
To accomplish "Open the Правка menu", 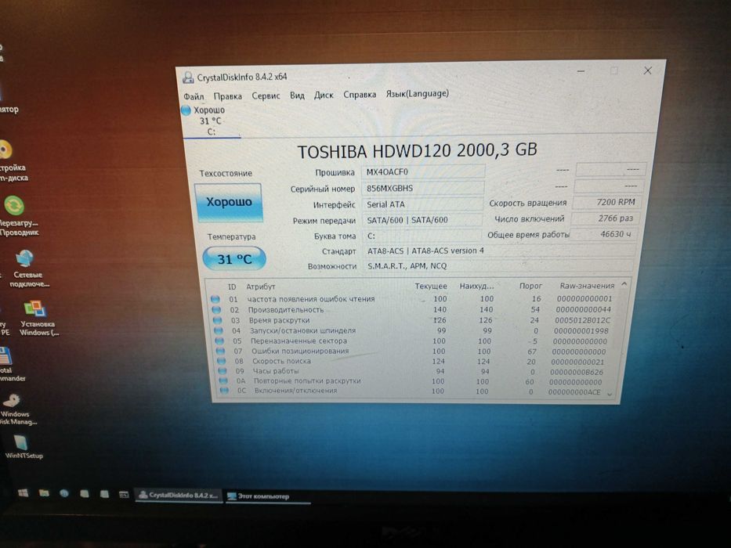I will [x=227, y=96].
